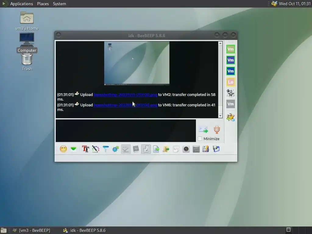
Task: Click the blue funnel message filter icon
Action: 106,149
